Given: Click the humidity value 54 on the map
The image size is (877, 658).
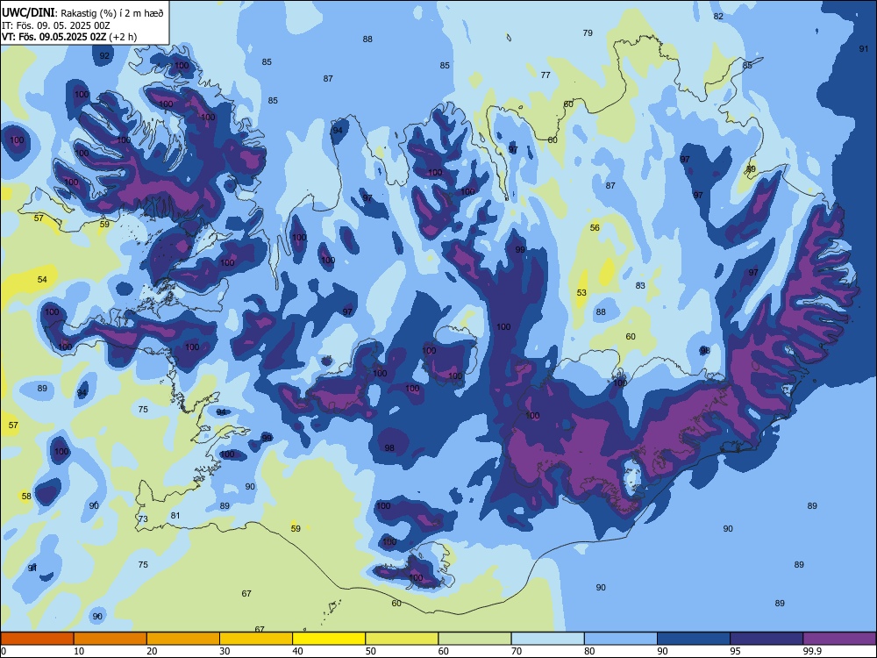Looking at the screenshot, I should (x=42, y=279).
